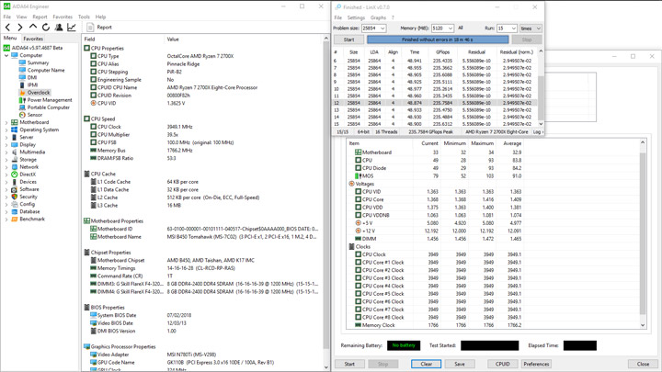The image size is (662, 372).
Task: Expand the DirectX tree node
Action: coord(6,175)
